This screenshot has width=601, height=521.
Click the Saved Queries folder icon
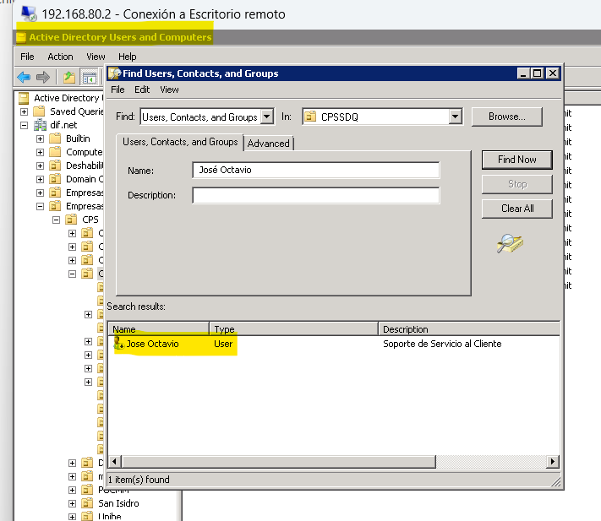[39, 111]
